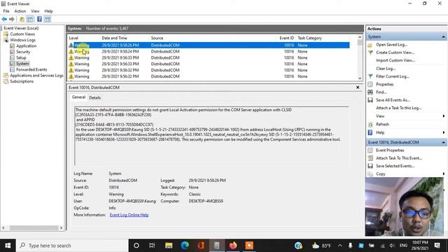Select the System log in tree
The width and height of the screenshot is (448, 252).
coord(22,64)
